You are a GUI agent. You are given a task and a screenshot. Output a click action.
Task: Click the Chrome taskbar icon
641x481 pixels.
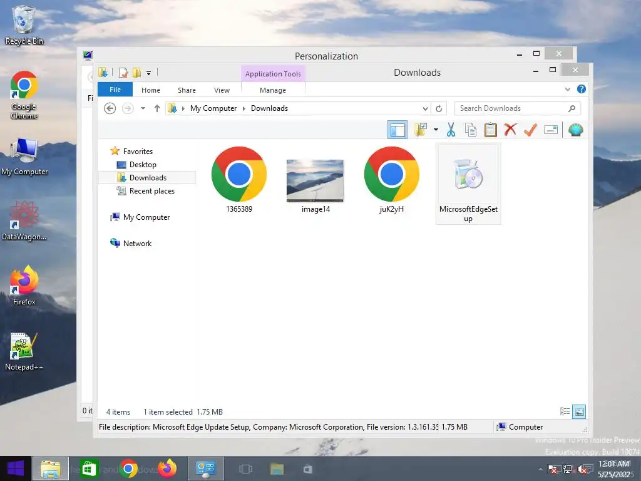[128, 468]
